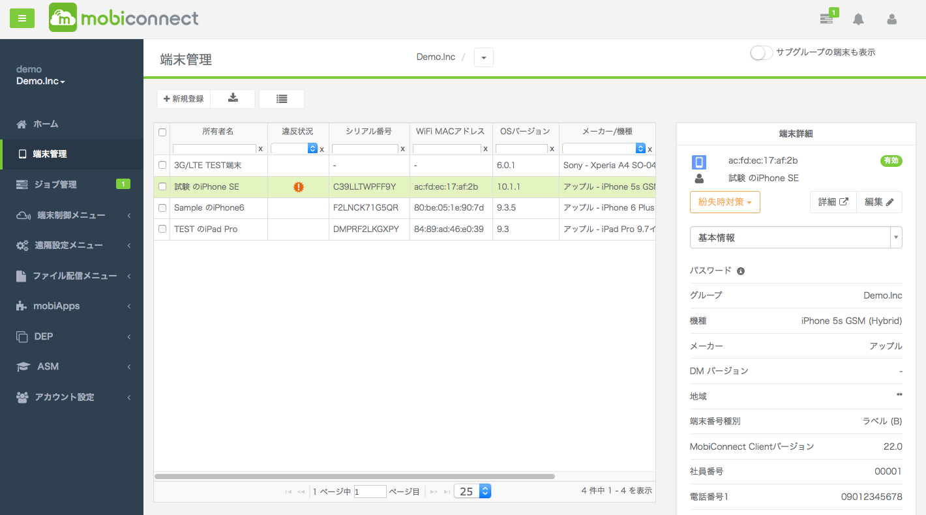Expand 端末制御メニュー in sidebar
The image size is (926, 515).
[72, 215]
